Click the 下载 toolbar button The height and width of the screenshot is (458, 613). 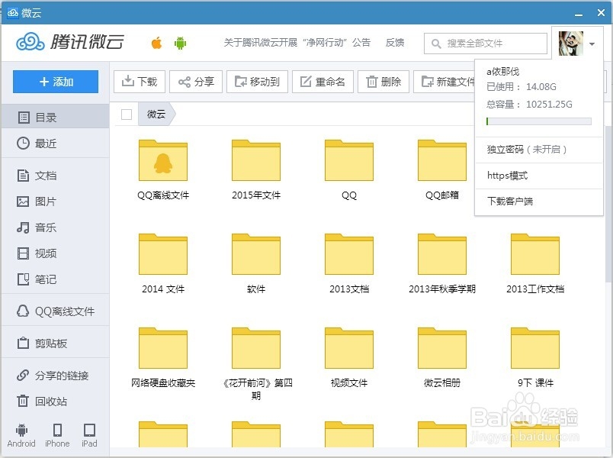(x=140, y=82)
